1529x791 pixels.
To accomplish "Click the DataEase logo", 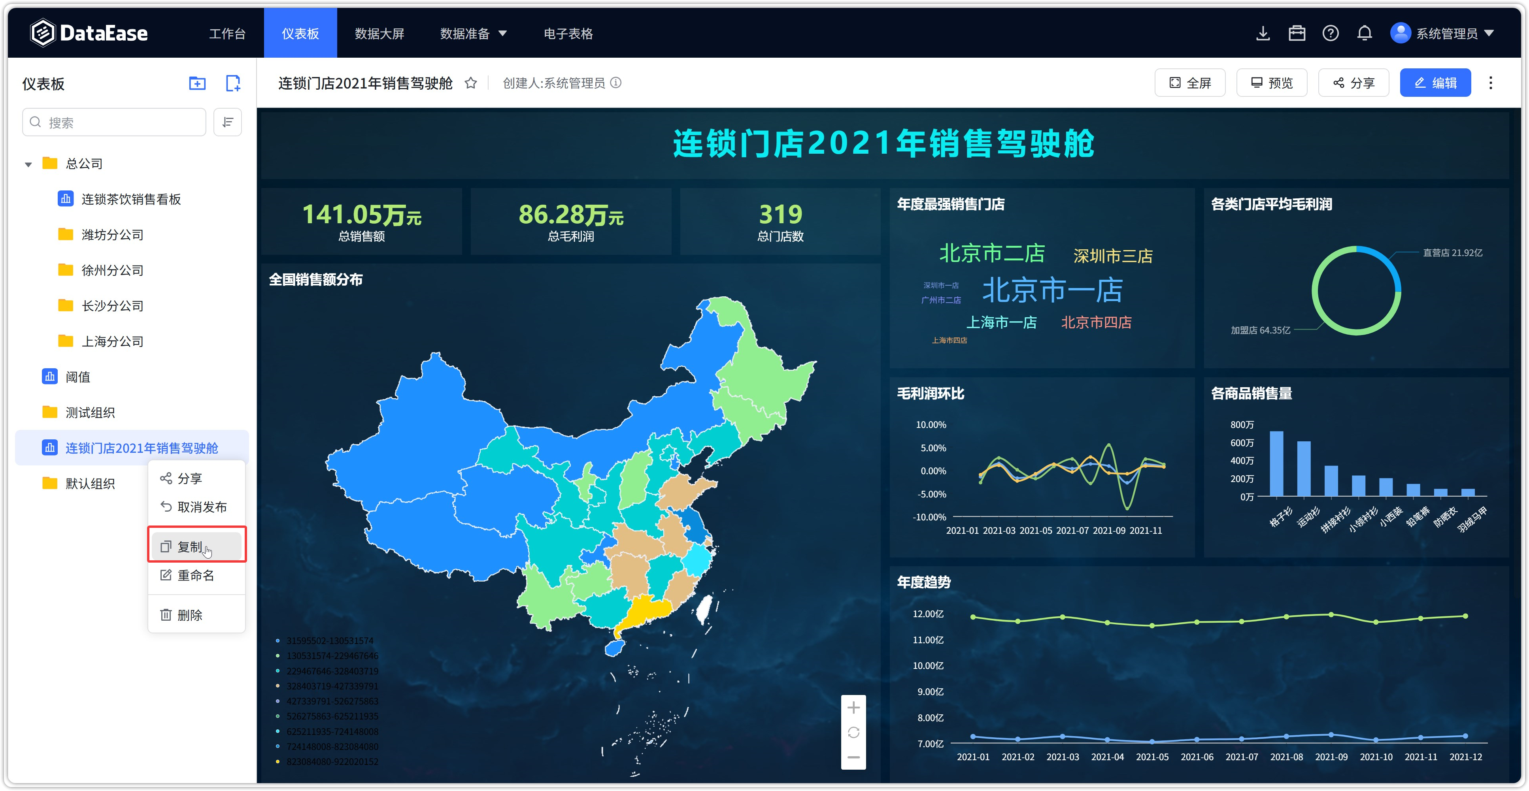I will (89, 33).
